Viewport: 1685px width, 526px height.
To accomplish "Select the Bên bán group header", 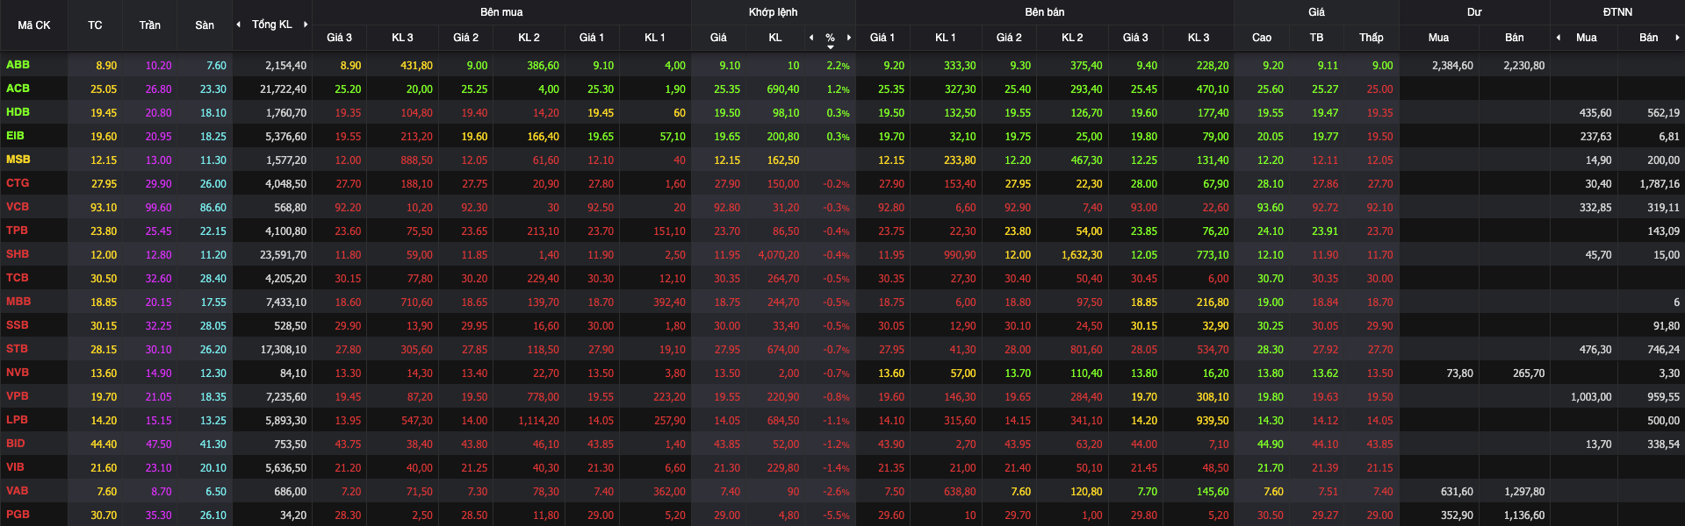I will (1045, 12).
